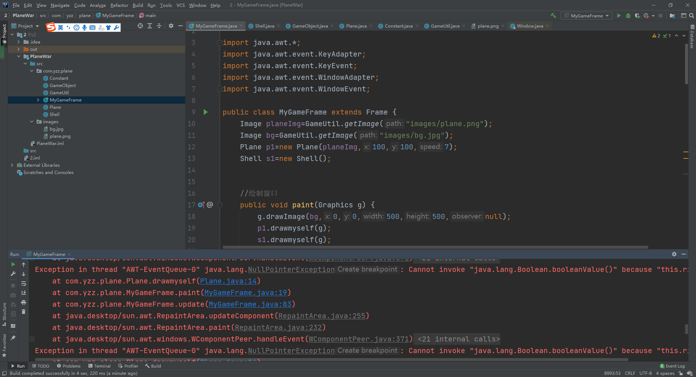Toggle tool window bars at status bar corner
Viewport: 696px width, 377px height.
(4, 373)
